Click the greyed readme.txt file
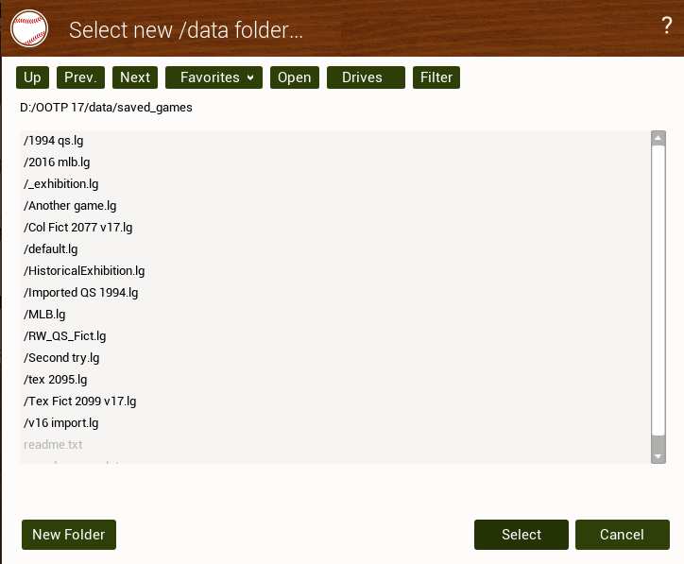This screenshot has width=684, height=564. 335,444
